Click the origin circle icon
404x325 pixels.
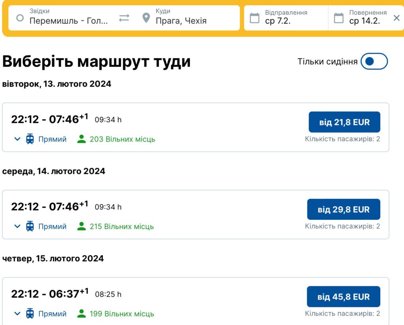coord(20,18)
